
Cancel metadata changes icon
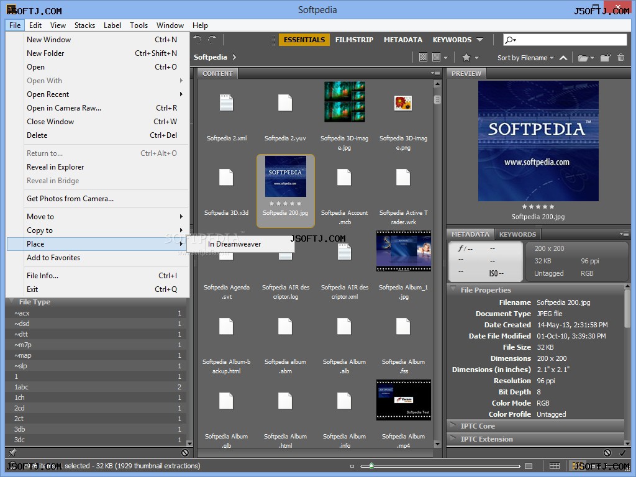(x=607, y=452)
